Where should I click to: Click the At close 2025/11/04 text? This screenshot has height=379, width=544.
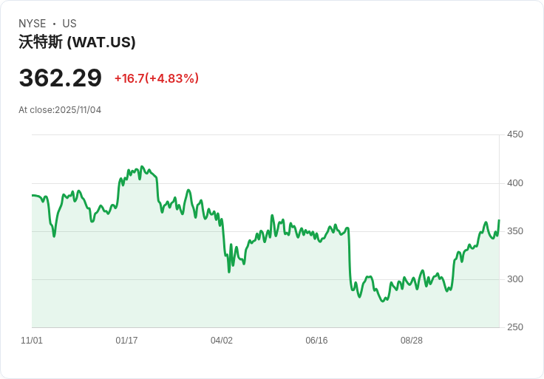60,110
